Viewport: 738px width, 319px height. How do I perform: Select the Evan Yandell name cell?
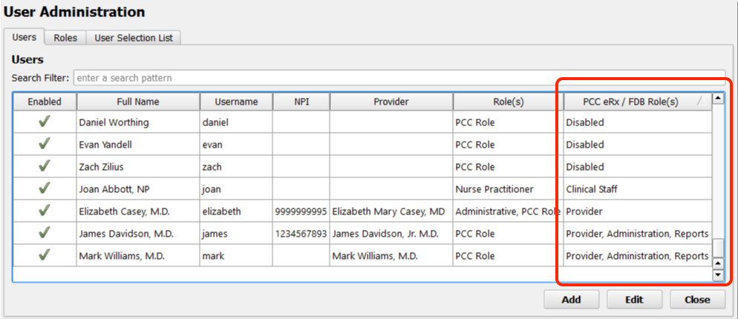tap(138, 145)
